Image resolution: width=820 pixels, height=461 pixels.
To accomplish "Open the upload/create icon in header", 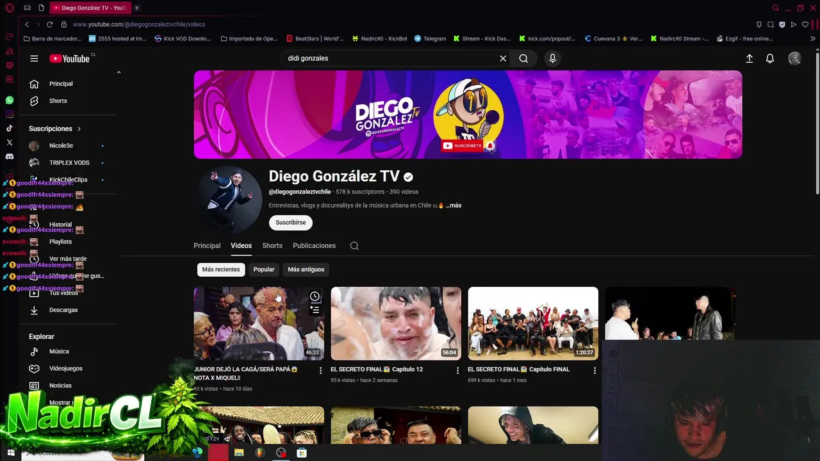I will [749, 58].
